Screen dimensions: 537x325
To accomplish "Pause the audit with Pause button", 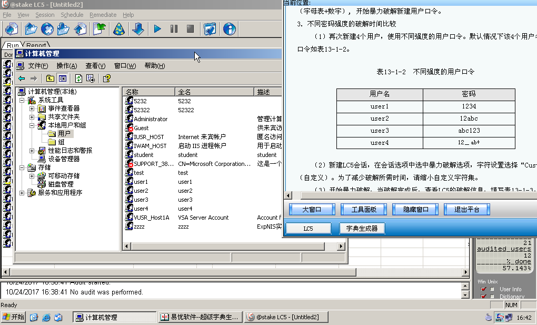I will pos(174,29).
